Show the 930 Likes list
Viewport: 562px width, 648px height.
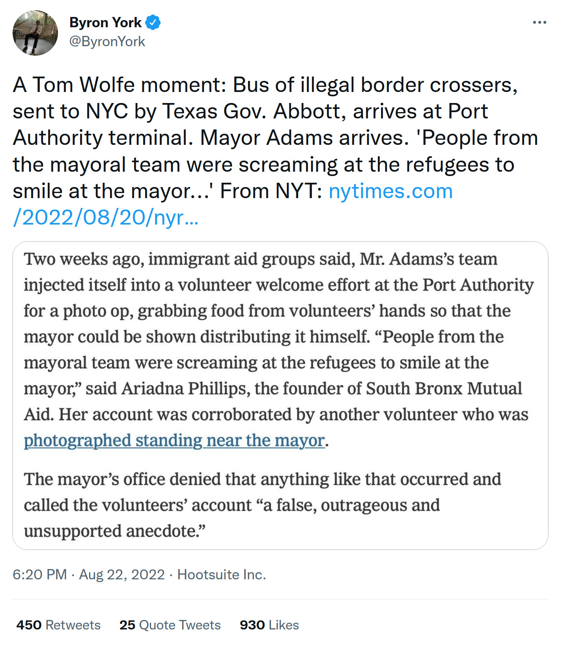click(x=269, y=625)
